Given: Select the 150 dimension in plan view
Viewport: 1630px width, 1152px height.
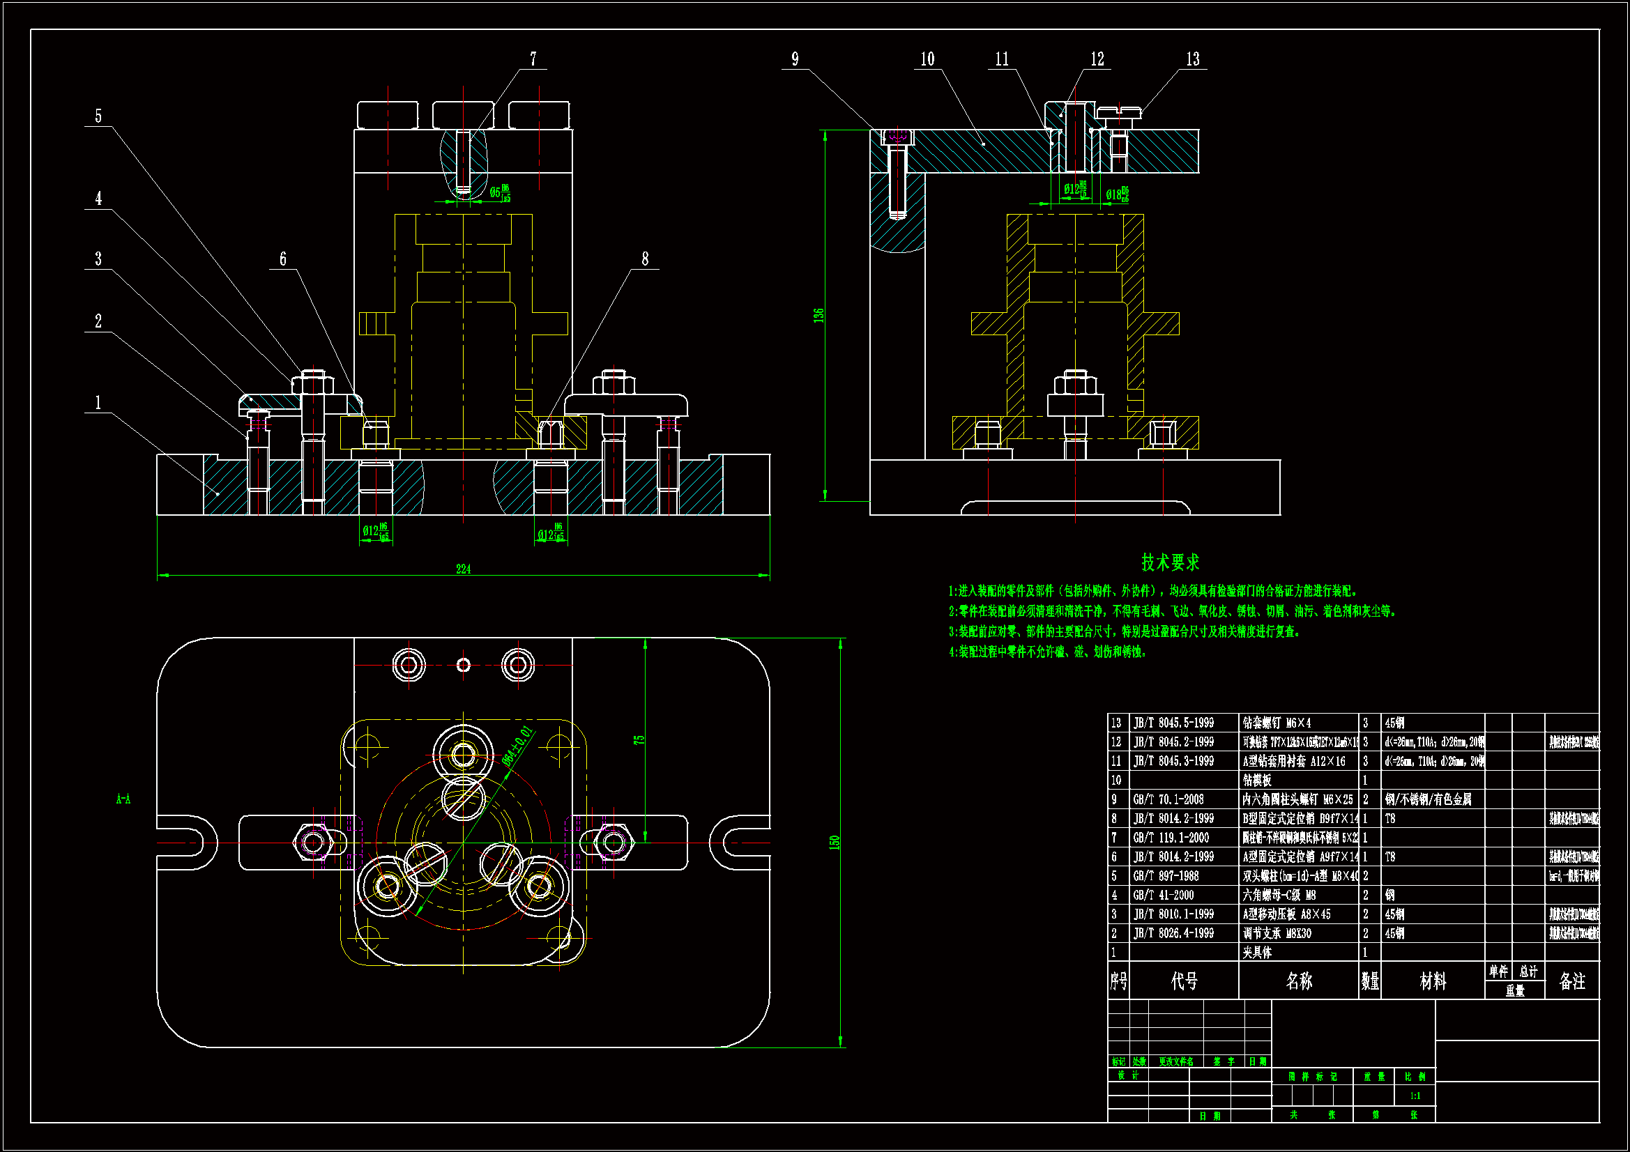Looking at the screenshot, I should pyautogui.click(x=834, y=842).
